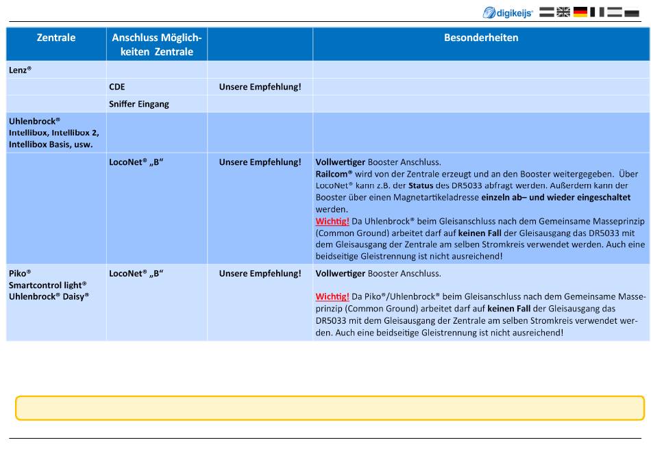This screenshot has width=651, height=451.
Task: Click the red 'Wichtig!' in Piko notes
Action: click(332, 297)
